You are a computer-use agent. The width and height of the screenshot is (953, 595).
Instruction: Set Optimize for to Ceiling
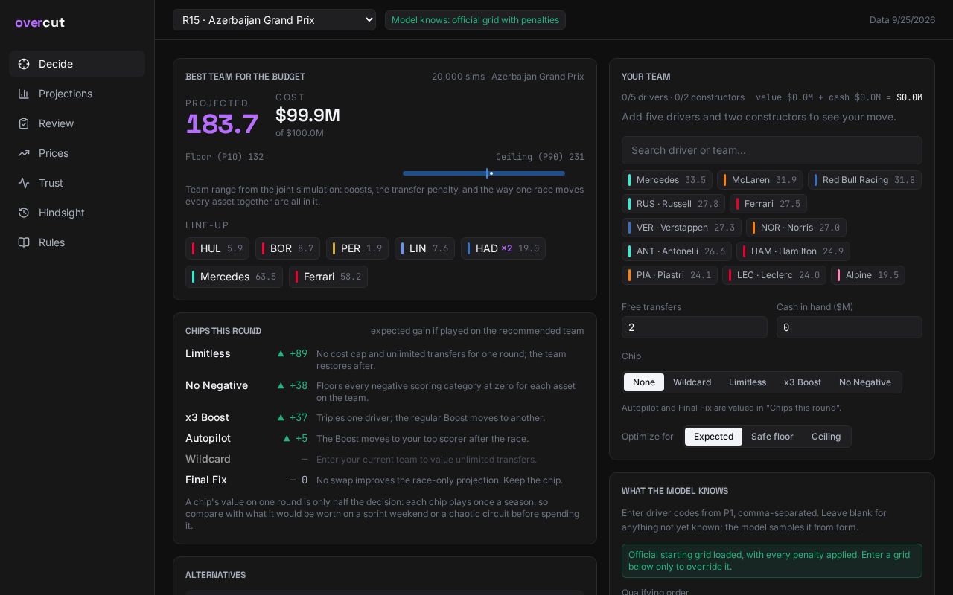click(x=826, y=437)
